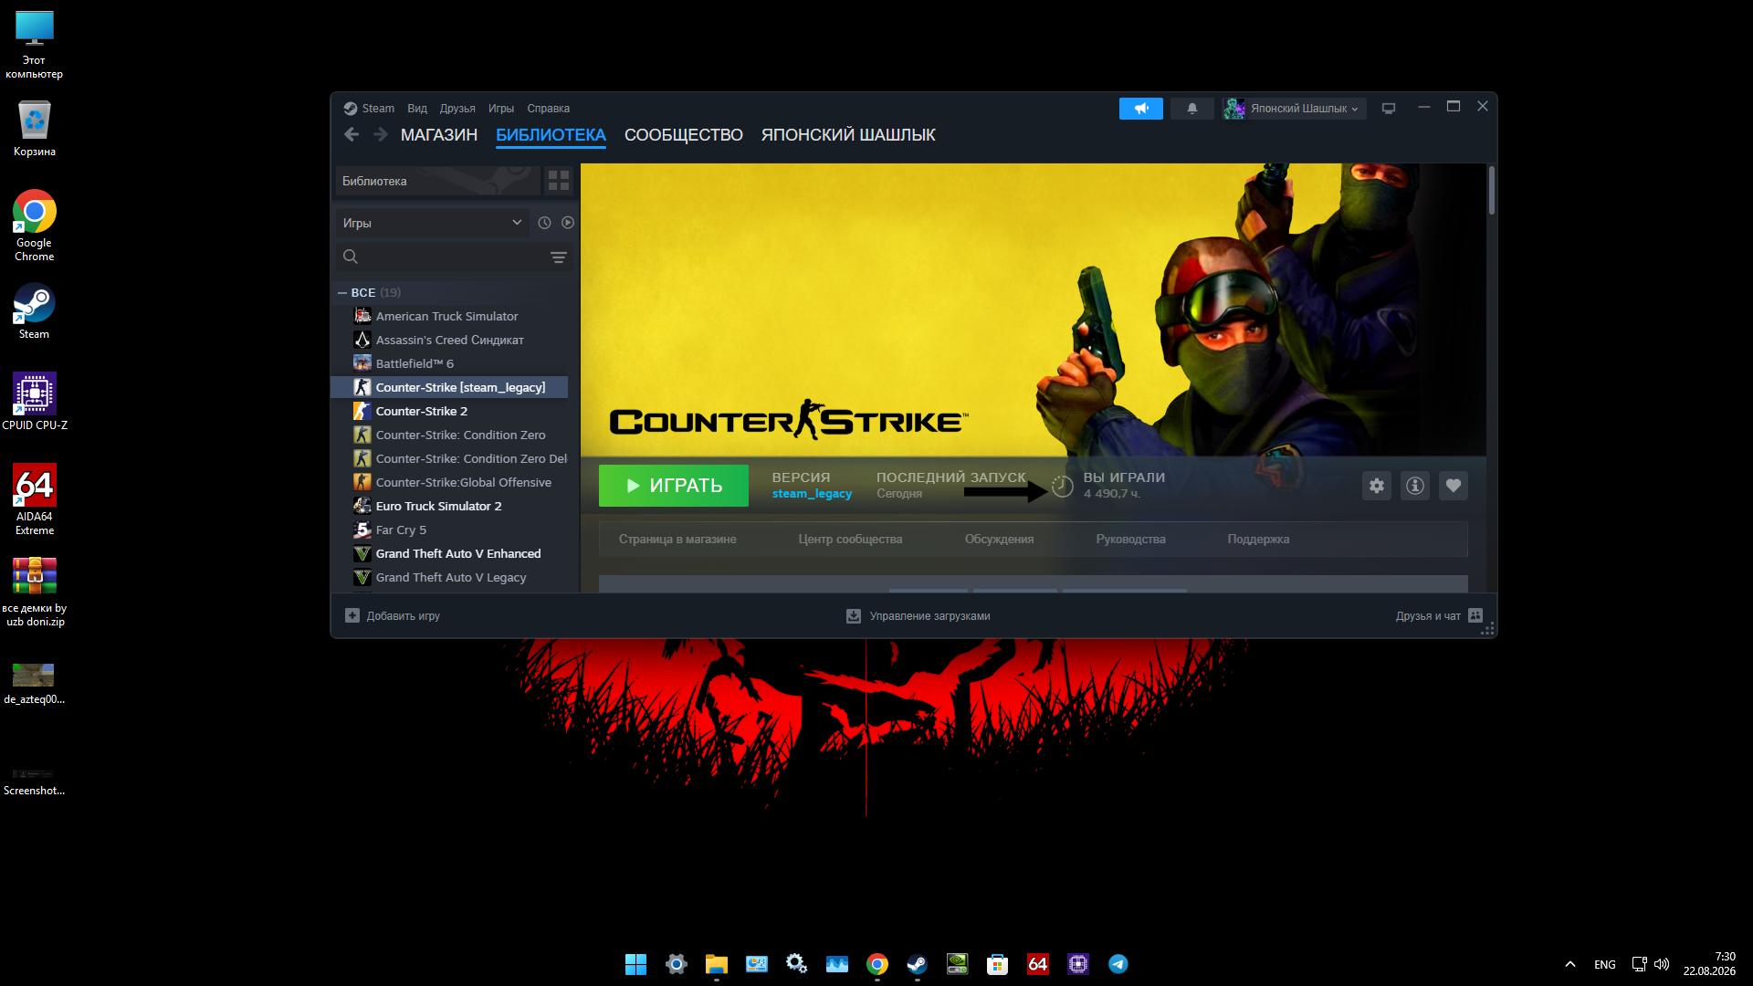Open Windows Start button on taskbar
This screenshot has width=1753, height=986.
pyautogui.click(x=635, y=964)
